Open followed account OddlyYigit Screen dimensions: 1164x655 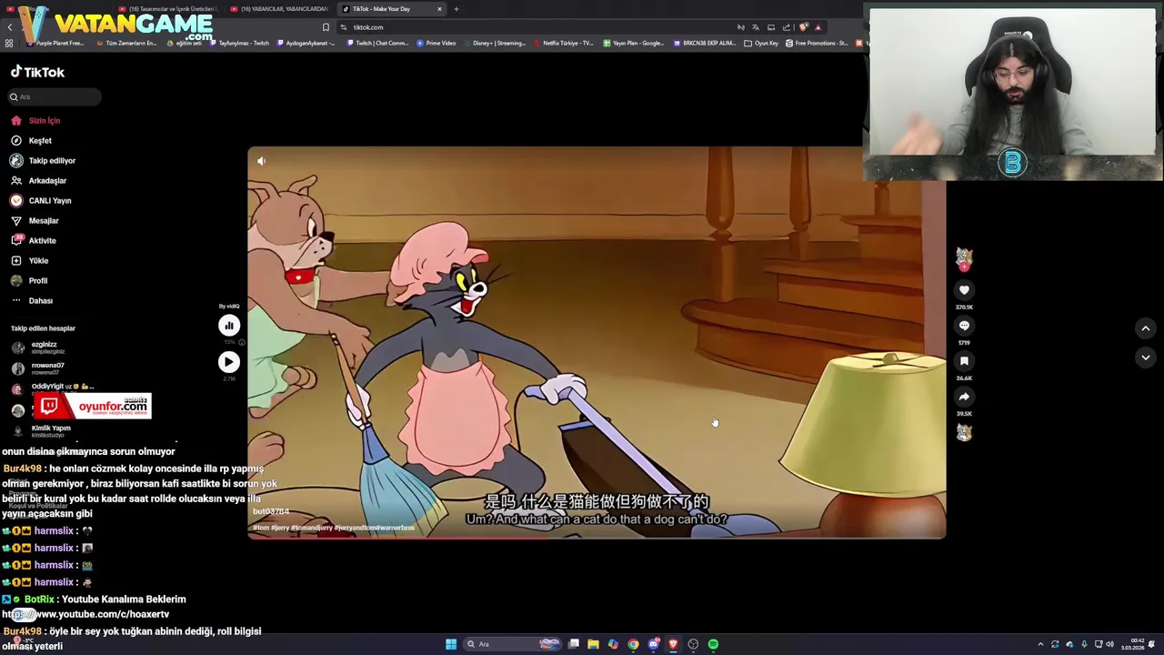pyautogui.click(x=53, y=388)
